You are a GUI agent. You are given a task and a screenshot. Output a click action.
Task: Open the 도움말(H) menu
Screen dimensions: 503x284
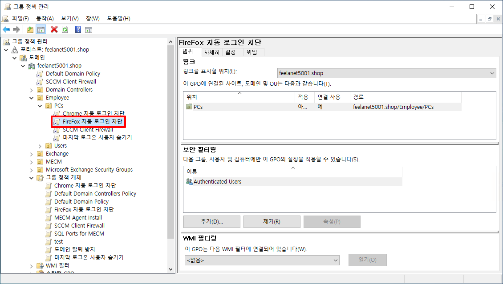119,18
